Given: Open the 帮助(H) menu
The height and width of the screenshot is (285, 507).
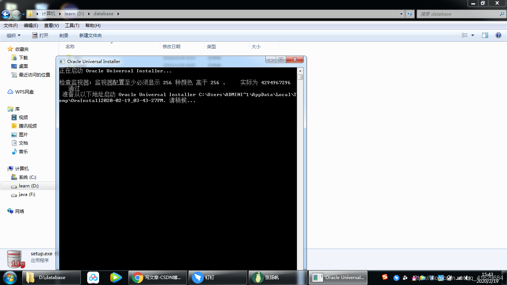Looking at the screenshot, I should 93,26.
